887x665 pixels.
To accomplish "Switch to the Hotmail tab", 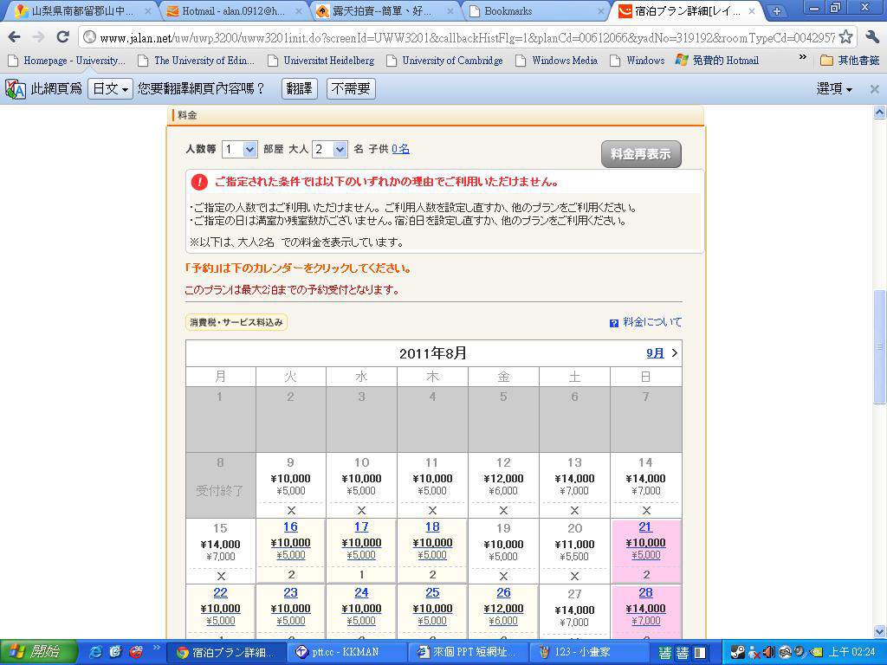I will tap(234, 10).
